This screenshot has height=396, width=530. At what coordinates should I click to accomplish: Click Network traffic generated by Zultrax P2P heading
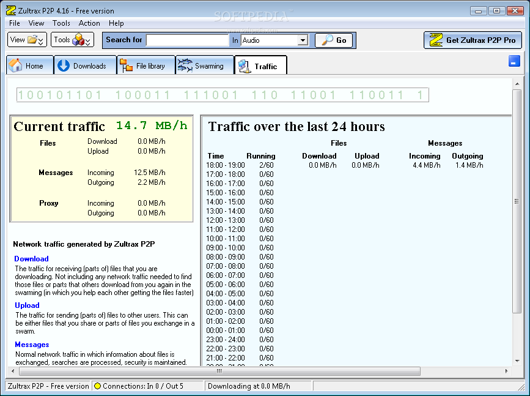pos(84,244)
